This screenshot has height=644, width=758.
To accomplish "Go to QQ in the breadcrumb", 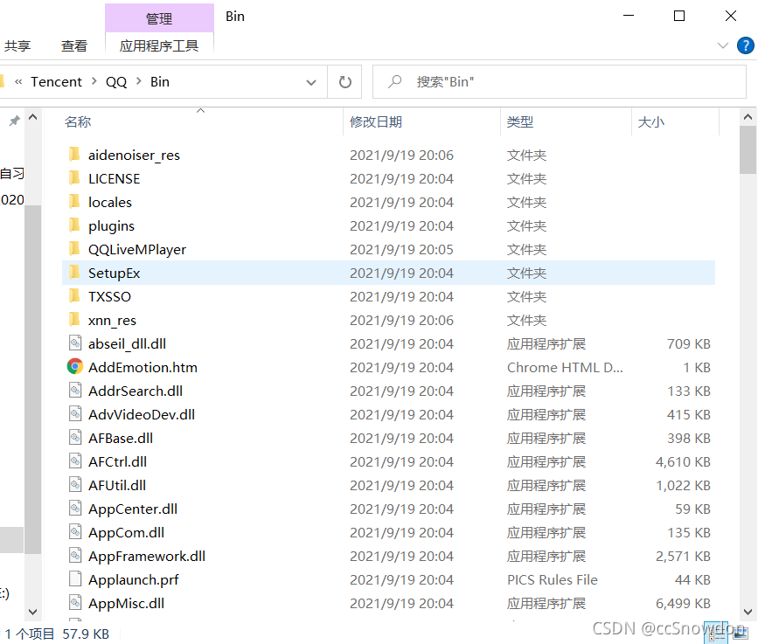I will click(116, 81).
